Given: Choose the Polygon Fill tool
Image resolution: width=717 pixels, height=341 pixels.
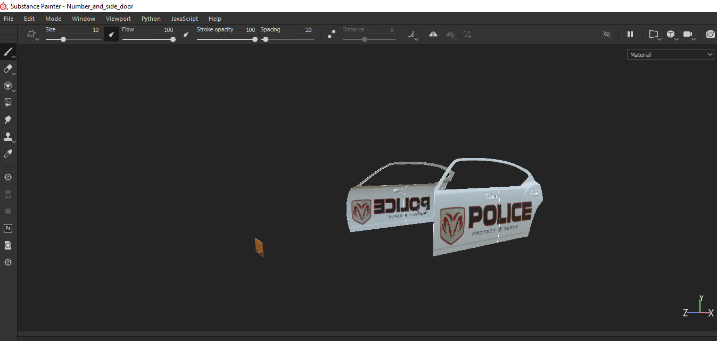Looking at the screenshot, I should 8,102.
